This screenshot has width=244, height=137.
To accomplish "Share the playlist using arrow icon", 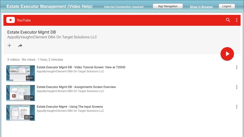I will 20,45.
